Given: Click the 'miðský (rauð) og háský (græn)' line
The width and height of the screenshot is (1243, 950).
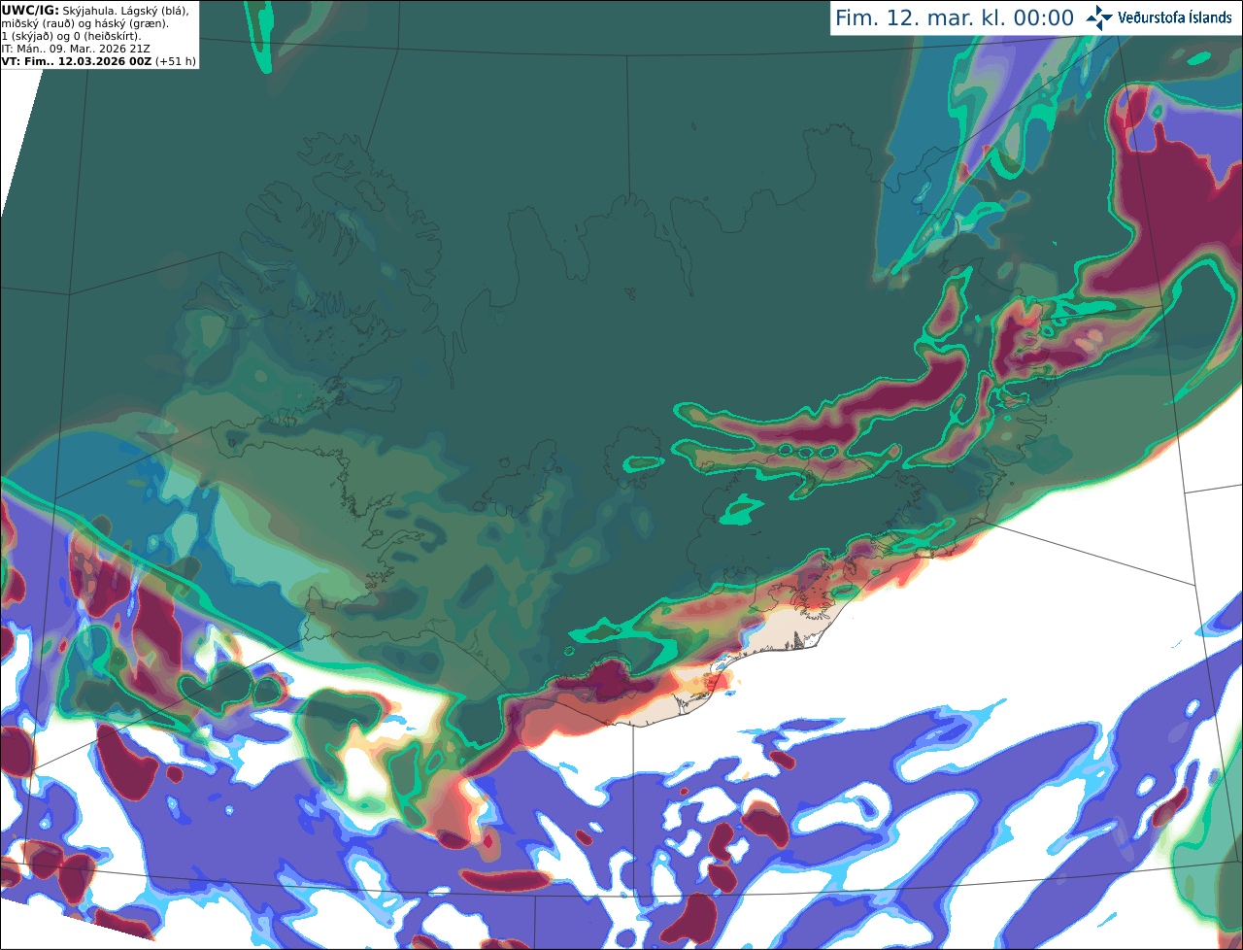Looking at the screenshot, I should coord(85,22).
